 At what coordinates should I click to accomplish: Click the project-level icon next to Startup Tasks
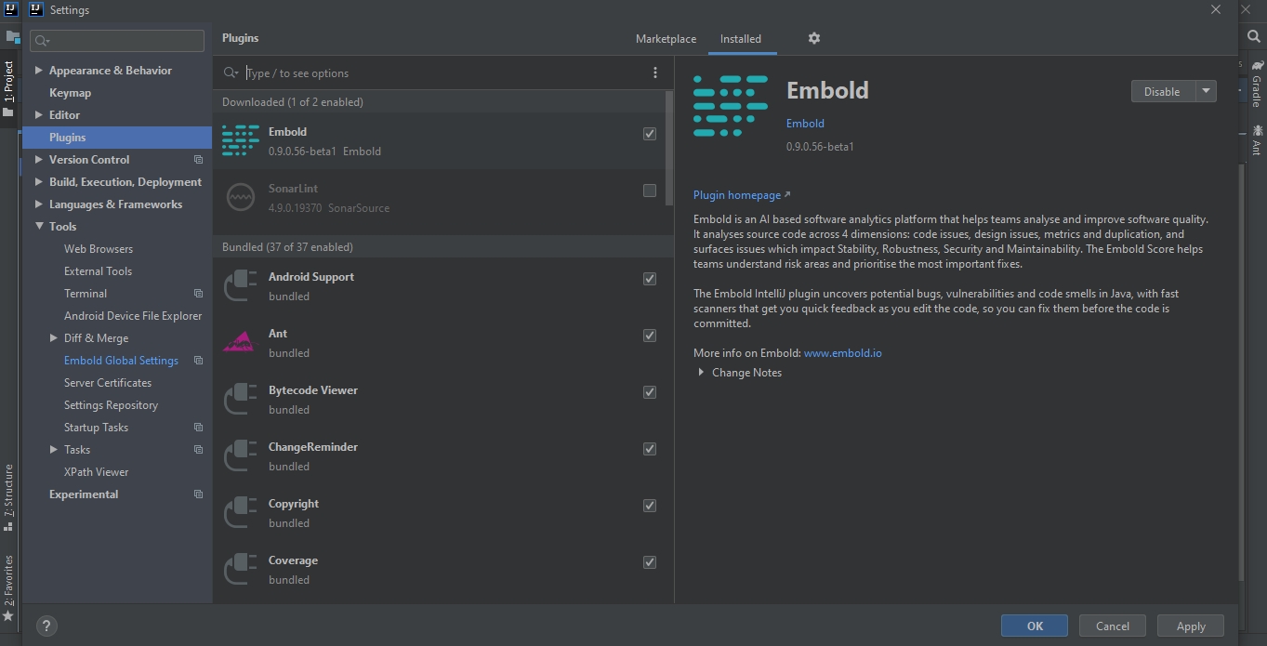tap(198, 428)
